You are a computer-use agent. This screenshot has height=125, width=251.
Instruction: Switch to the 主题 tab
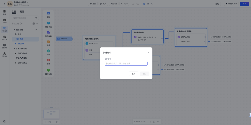(x=14, y=12)
